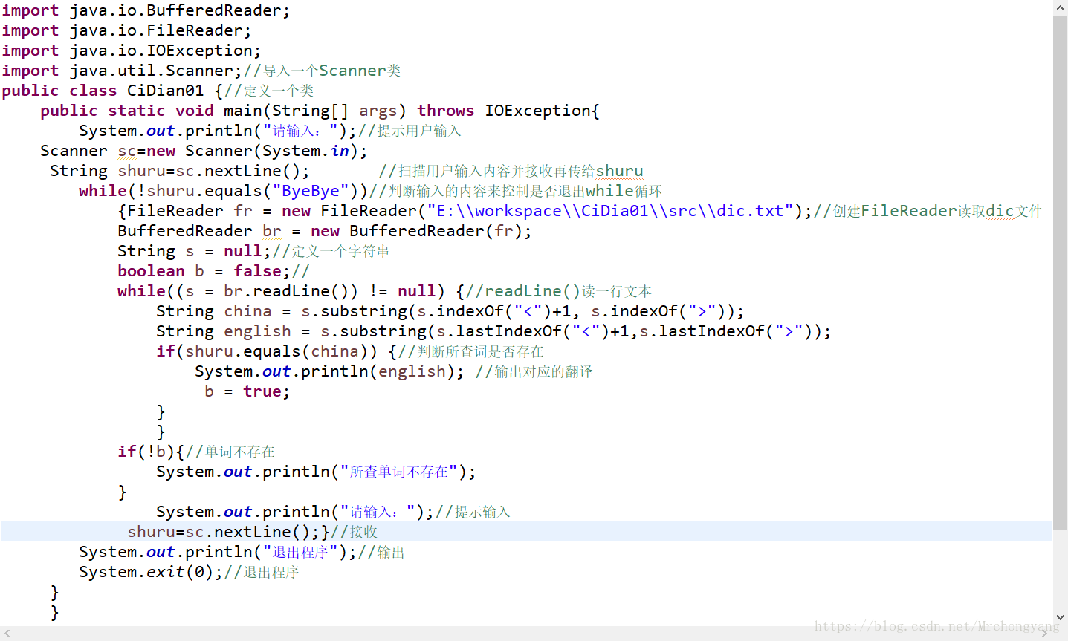The height and width of the screenshot is (641, 1068).
Task: Click the class name "CiDian01"
Action: [x=166, y=91]
